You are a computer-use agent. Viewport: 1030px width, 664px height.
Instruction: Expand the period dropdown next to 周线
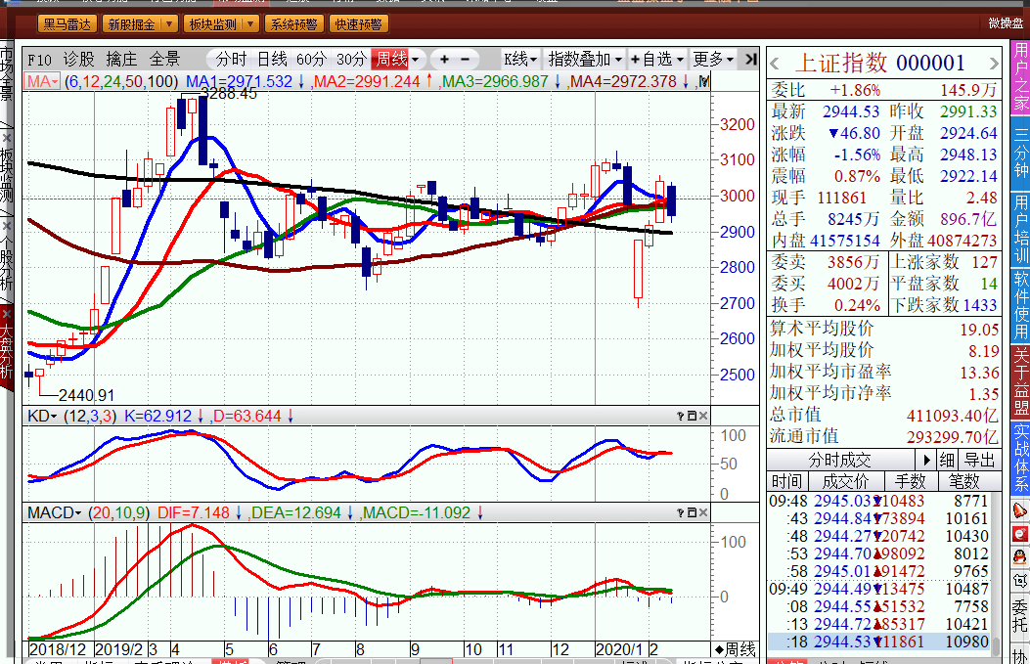point(415,60)
